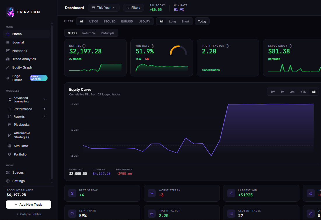Set equity curve range to 1M
This screenshot has width=321, height=220.
pos(282,92)
